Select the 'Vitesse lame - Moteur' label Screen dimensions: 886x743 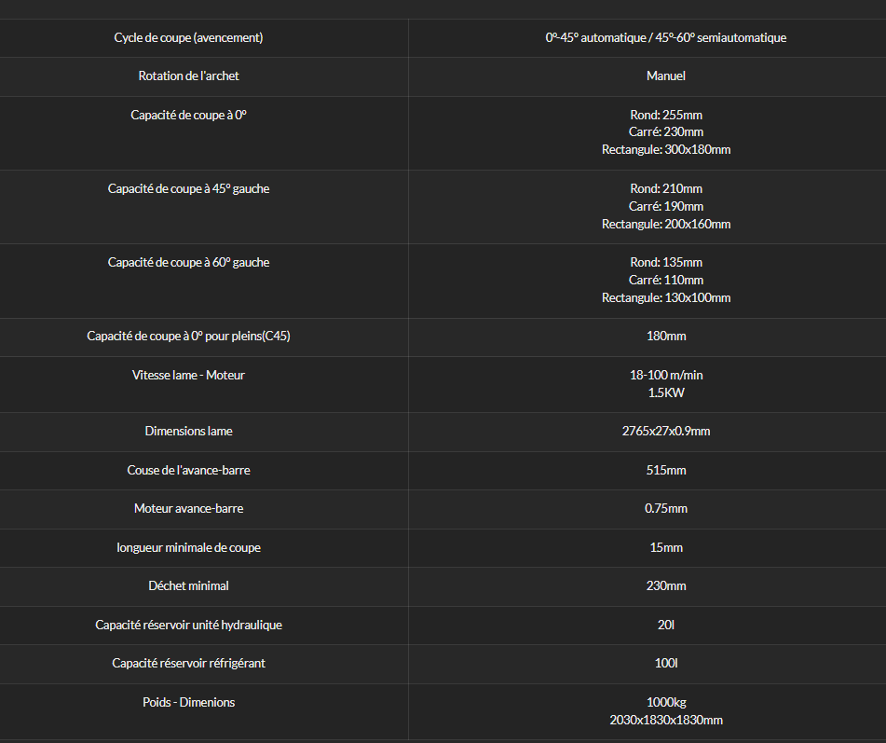188,376
